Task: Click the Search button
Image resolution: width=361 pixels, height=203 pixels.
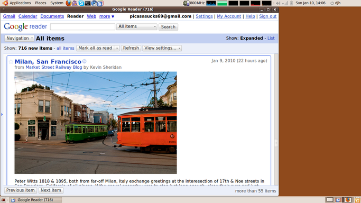Action: 168,27
